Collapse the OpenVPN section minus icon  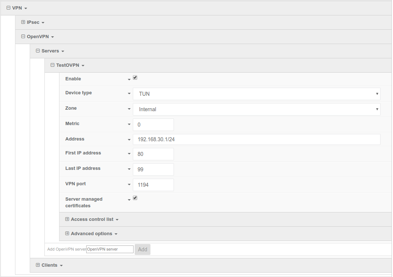click(x=23, y=36)
